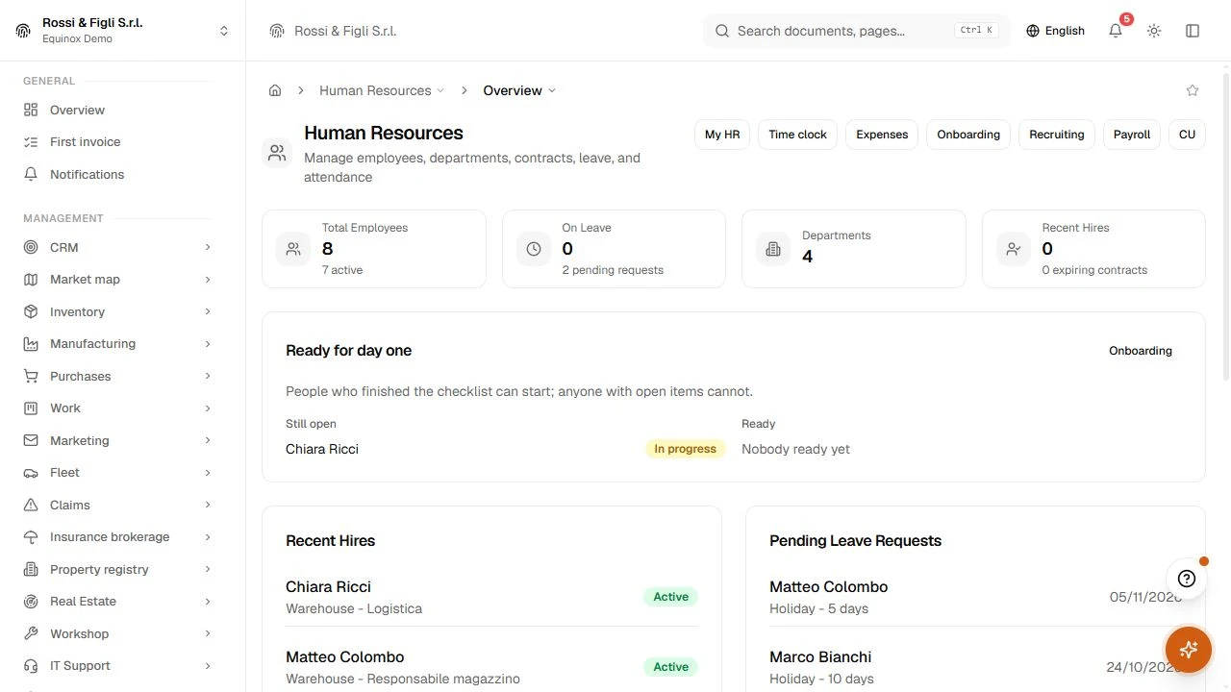Viewport: 1231px width, 692px height.
Task: Click the Search documents, pages field
Action: click(857, 31)
